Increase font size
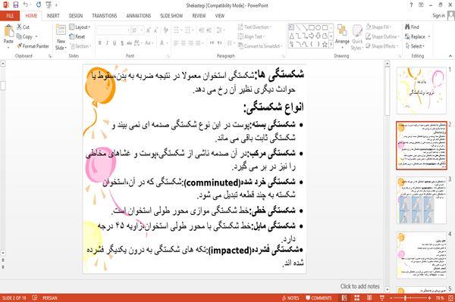 coord(149,30)
